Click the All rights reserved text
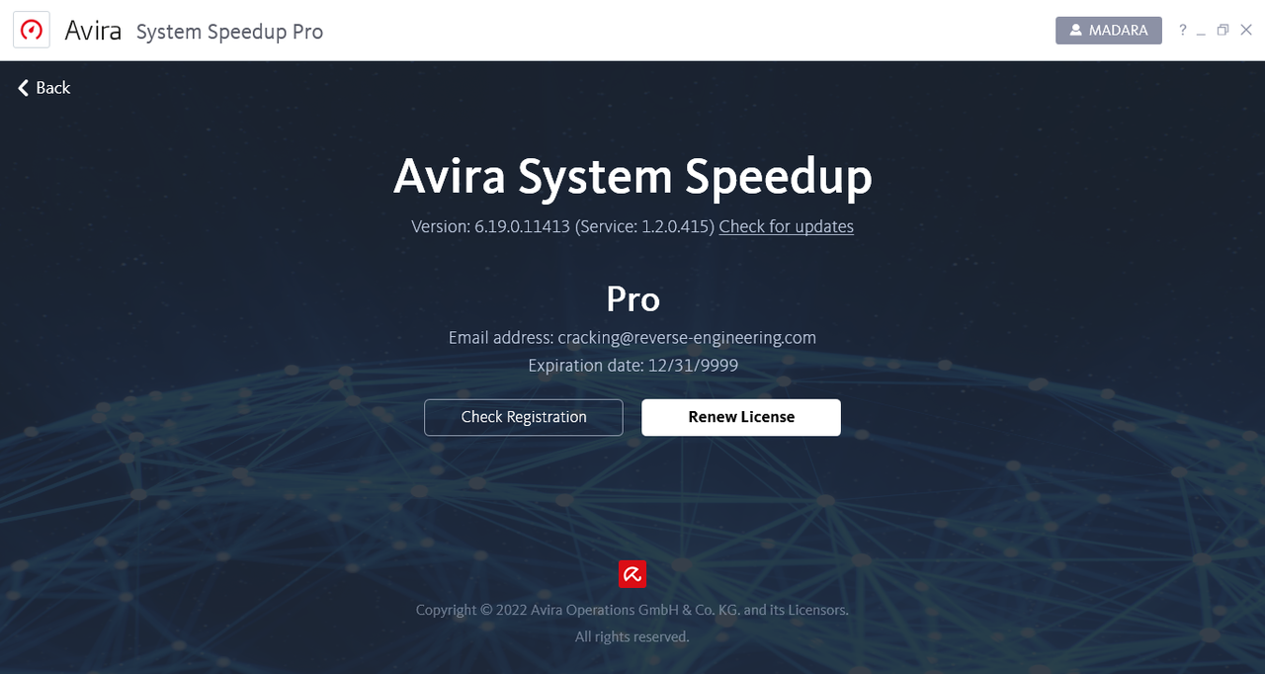 coord(632,636)
